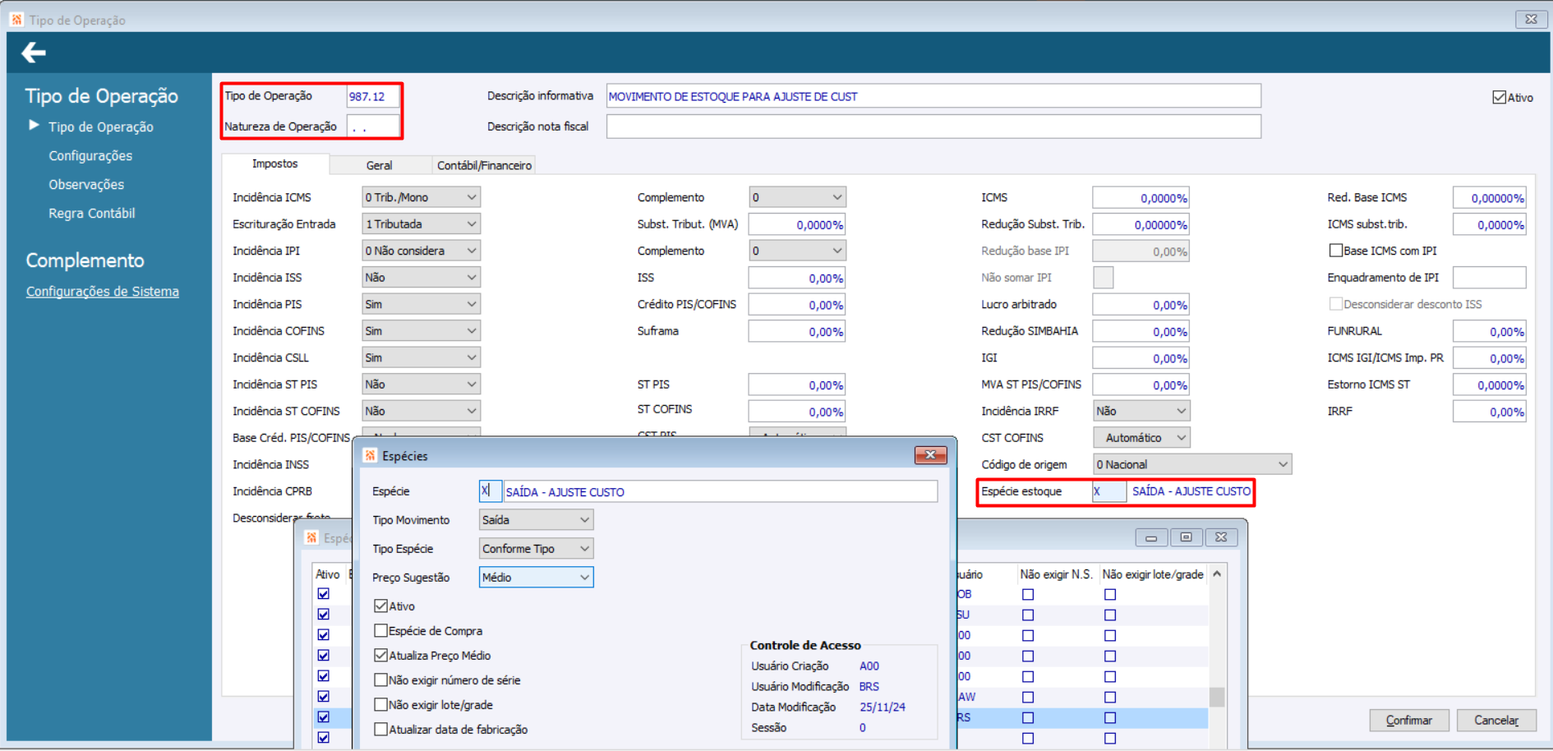Check the Espécie de Compra option
Image resolution: width=1553 pixels, height=751 pixels.
(x=380, y=631)
